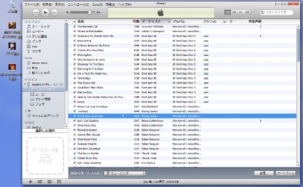Screen dimensions: 303x187
Task: Sort by アーティスト column header
Action: (156, 21)
